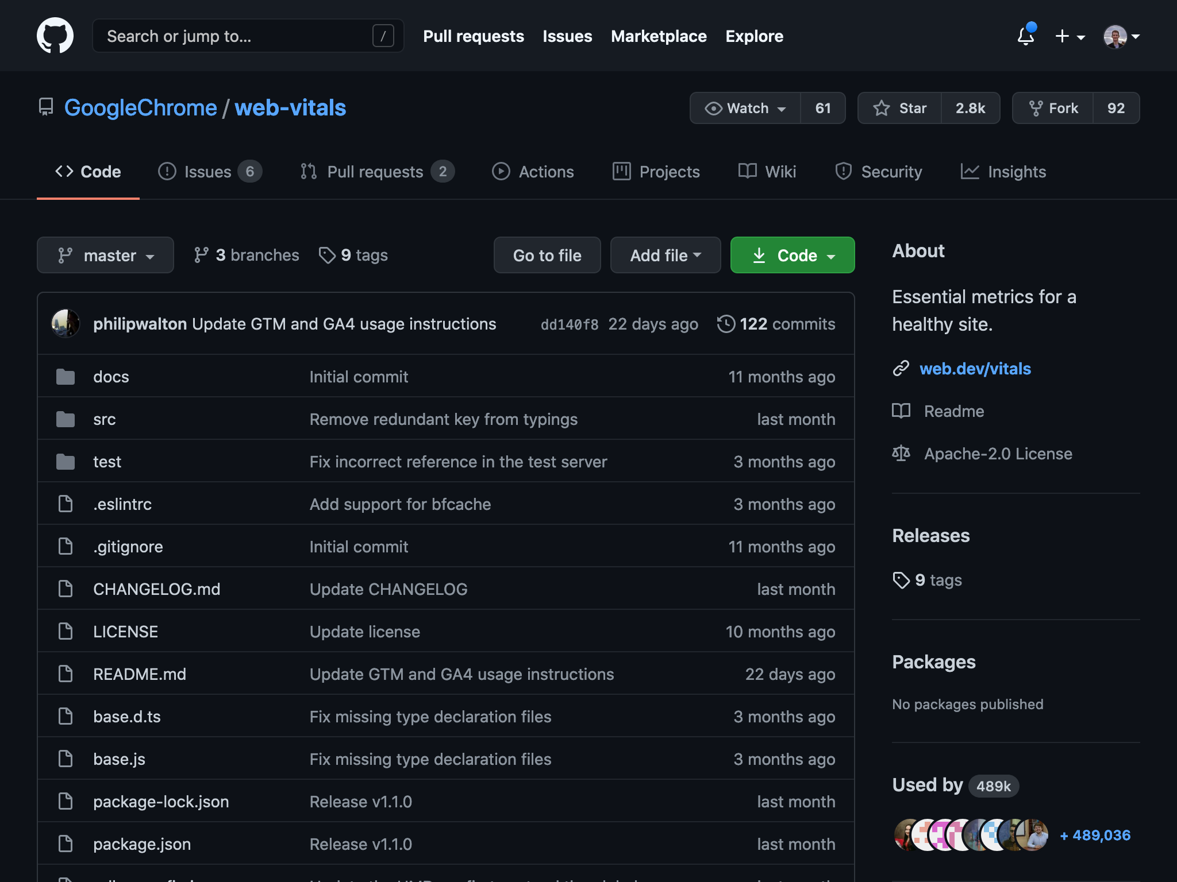Click the Apache-2.0 License link
Screen dimensions: 1177x882
998,454
